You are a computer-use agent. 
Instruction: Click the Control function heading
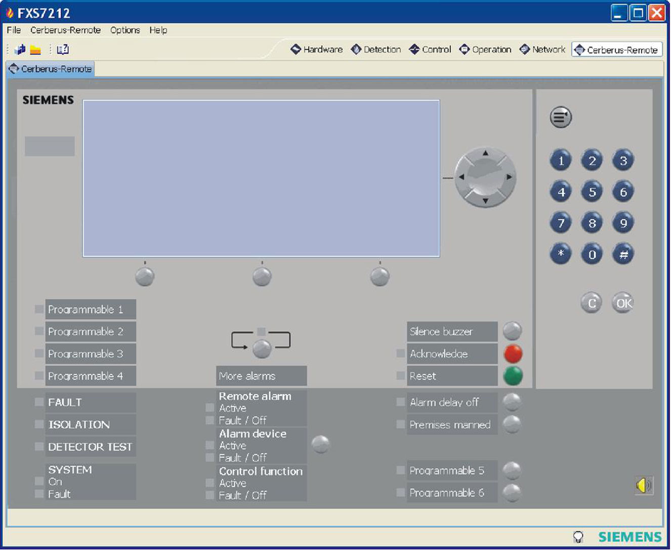[261, 471]
